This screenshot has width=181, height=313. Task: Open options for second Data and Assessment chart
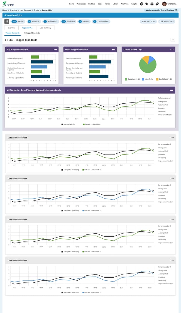coord(172,178)
